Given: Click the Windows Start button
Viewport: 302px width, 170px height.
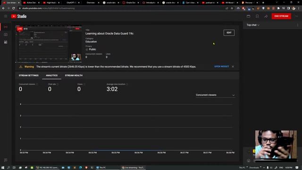Looking at the screenshot, I should tap(3, 168).
